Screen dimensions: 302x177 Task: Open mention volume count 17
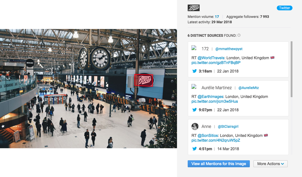tap(217, 17)
